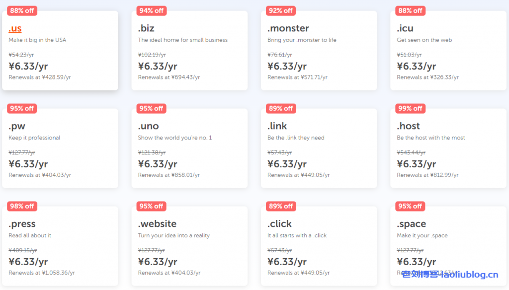Open the .click domain heading
The image size is (509, 290).
[x=279, y=224]
